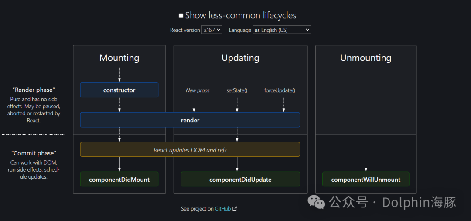
Task: Click the Unmounting column heading
Action: coord(365,58)
